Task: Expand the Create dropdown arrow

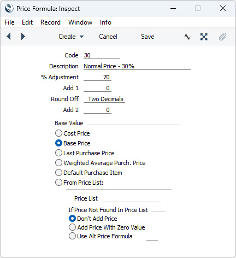Action: pos(82,37)
